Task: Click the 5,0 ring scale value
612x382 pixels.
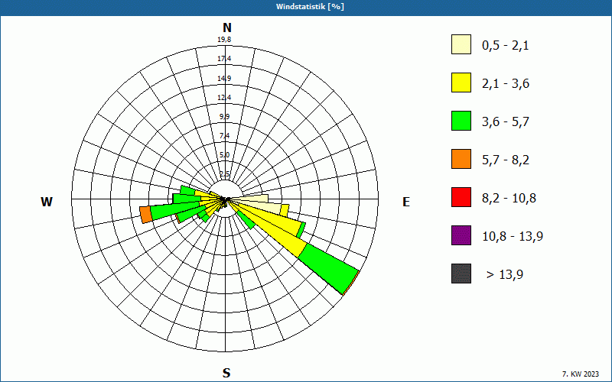Action: pyautogui.click(x=224, y=155)
